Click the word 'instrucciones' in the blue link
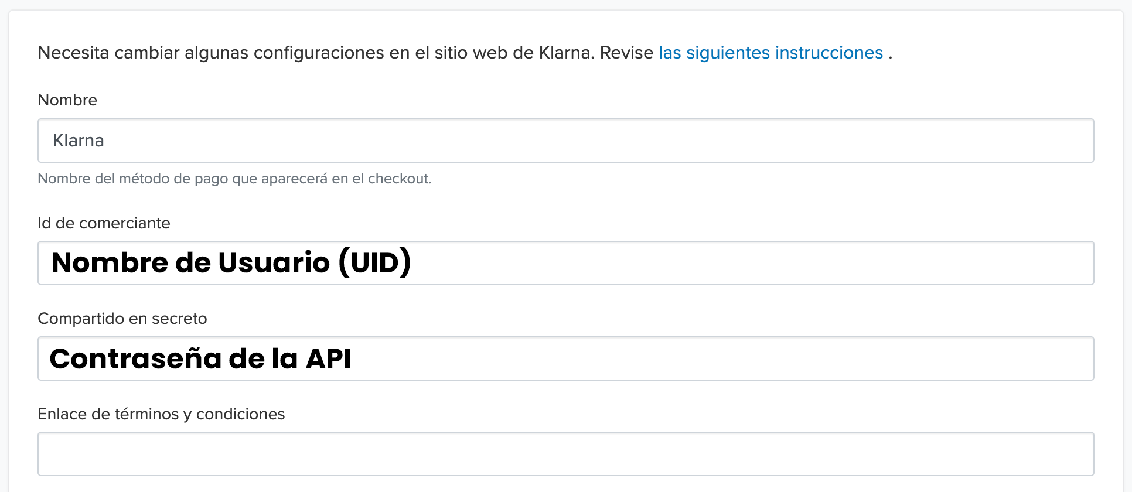This screenshot has height=492, width=1132. (x=829, y=53)
